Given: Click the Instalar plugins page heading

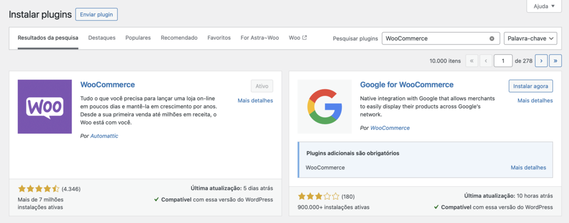Looking at the screenshot, I should (x=40, y=15).
